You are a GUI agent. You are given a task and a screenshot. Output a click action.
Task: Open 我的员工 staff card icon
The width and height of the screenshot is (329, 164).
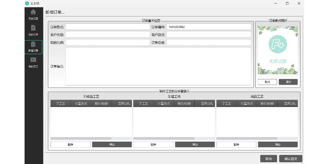point(33,60)
